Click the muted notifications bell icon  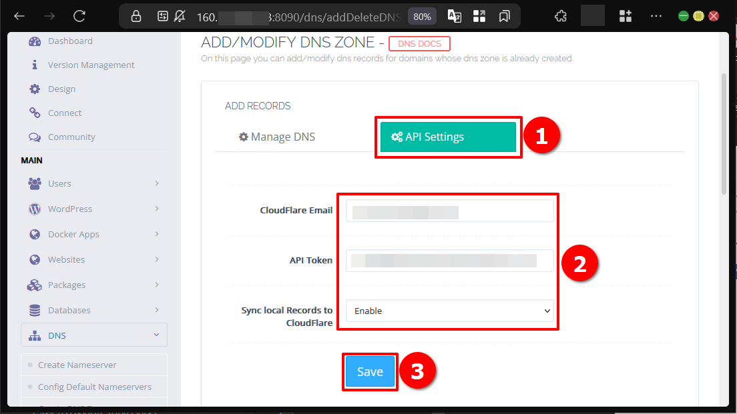[x=180, y=17]
